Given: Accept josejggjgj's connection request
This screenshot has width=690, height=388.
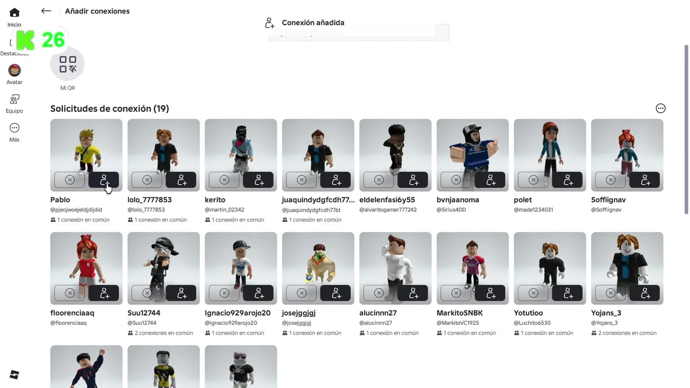Looking at the screenshot, I should (335, 293).
